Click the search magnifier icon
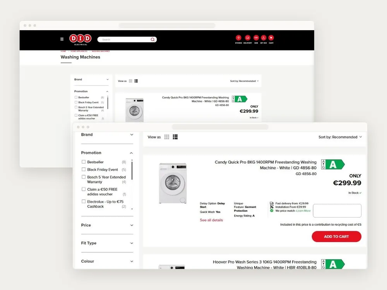 pos(153,39)
